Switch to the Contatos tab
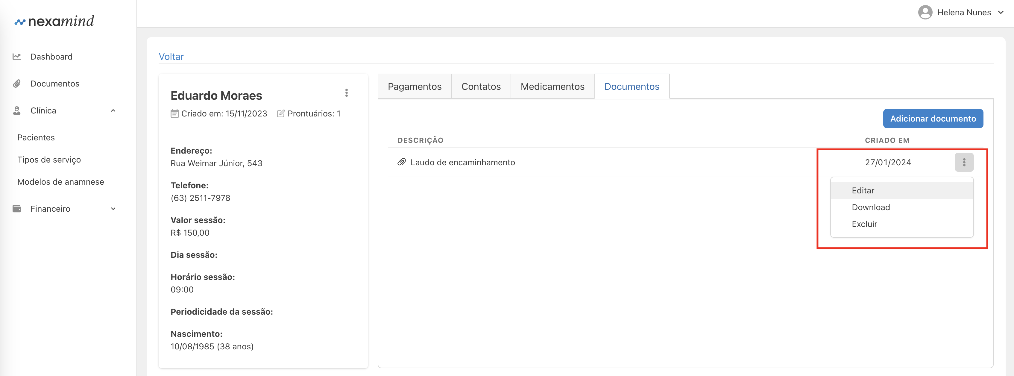 pyautogui.click(x=481, y=87)
